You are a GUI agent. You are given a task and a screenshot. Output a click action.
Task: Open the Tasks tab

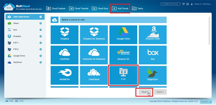click(x=137, y=9)
